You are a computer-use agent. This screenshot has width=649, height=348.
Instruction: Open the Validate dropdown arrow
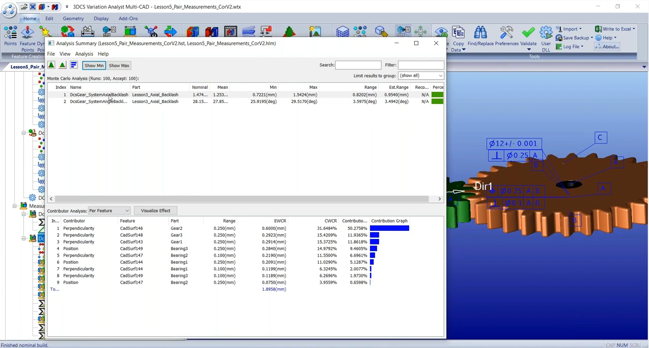click(x=529, y=50)
